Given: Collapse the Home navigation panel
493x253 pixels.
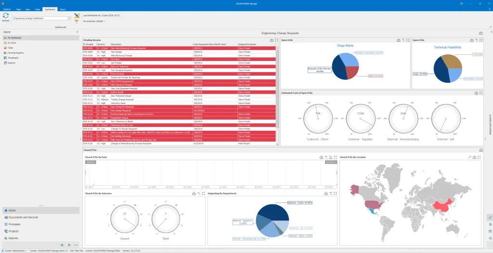Looking at the screenshot, I should tap(78, 32).
